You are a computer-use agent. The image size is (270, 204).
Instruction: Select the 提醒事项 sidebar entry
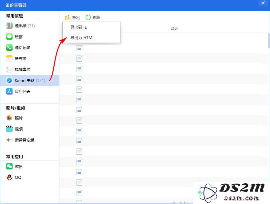coord(30,69)
